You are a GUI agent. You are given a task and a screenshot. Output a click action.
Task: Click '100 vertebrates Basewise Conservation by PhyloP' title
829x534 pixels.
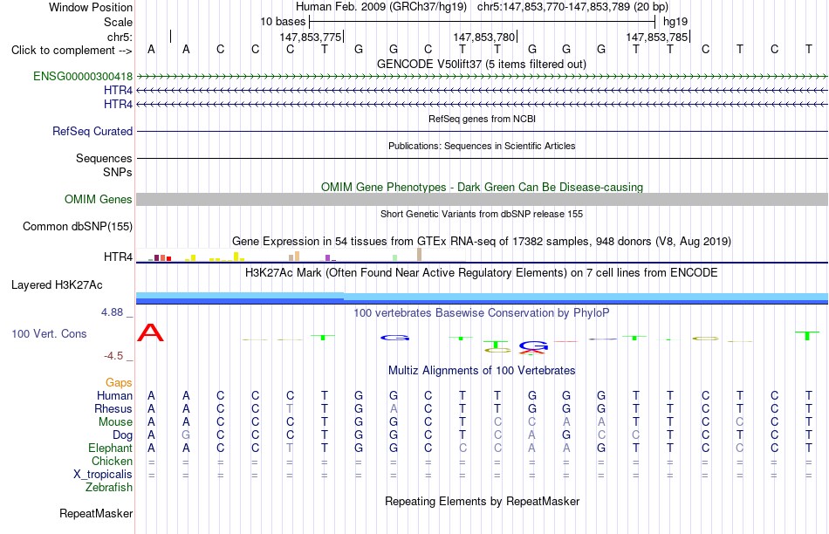[482, 313]
